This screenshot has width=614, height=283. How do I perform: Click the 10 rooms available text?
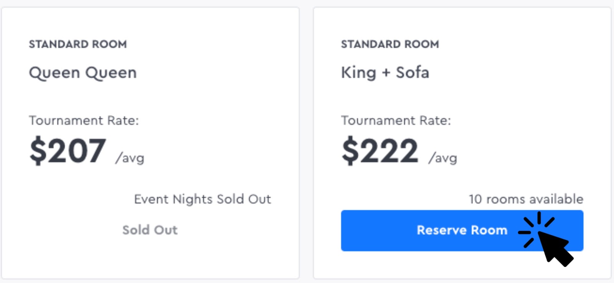526,199
